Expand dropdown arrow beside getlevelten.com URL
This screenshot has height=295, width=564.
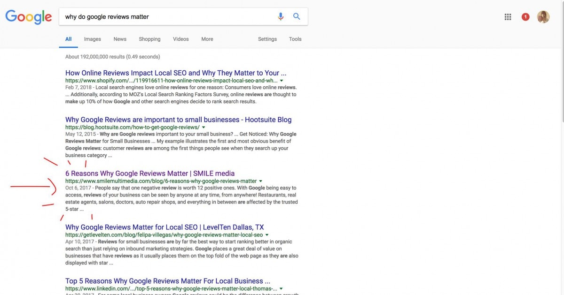coord(267,235)
